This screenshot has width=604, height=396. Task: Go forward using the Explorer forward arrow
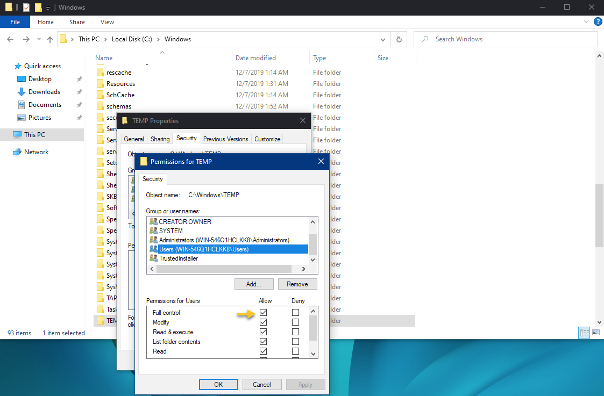26,39
